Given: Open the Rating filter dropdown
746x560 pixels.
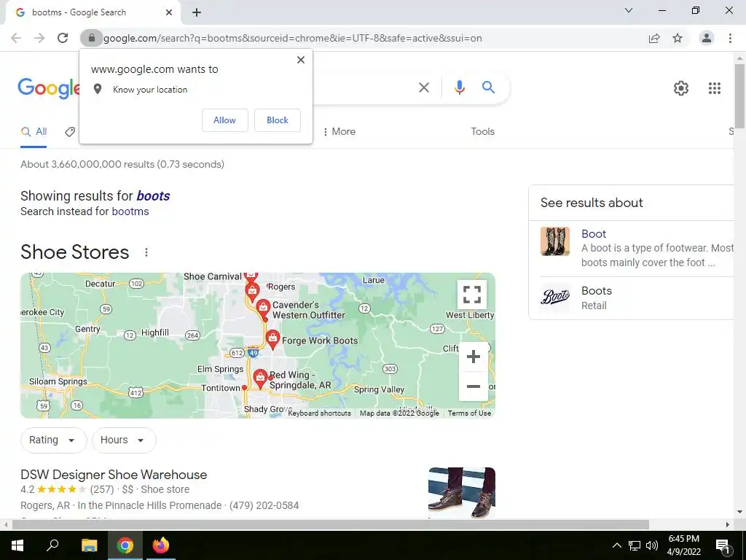Looking at the screenshot, I should click(x=53, y=440).
